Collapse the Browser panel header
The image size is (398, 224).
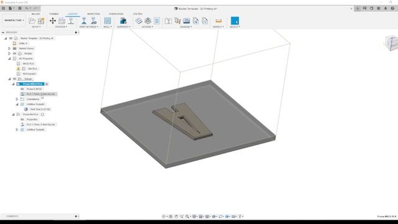click(x=3, y=32)
